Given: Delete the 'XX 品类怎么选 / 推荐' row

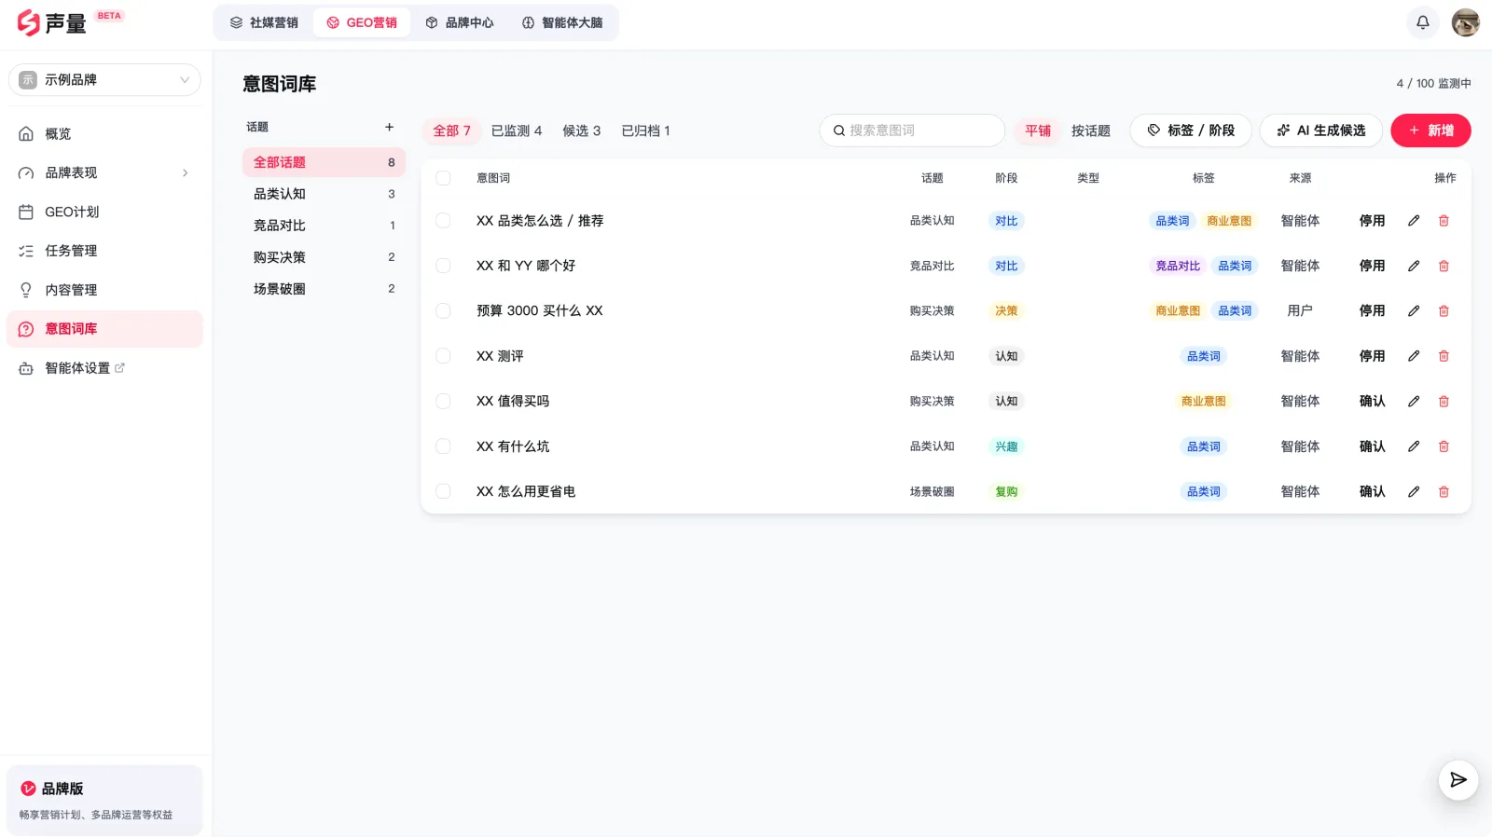Looking at the screenshot, I should click(x=1444, y=221).
